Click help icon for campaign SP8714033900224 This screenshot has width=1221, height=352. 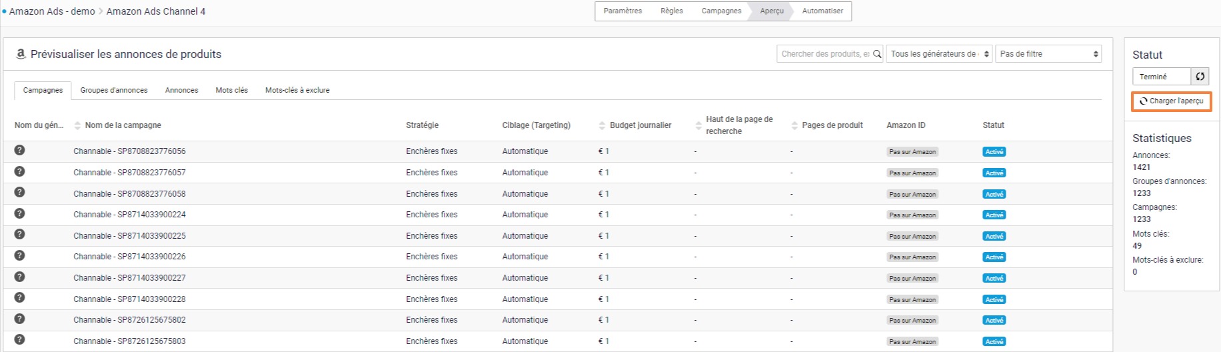[19, 213]
